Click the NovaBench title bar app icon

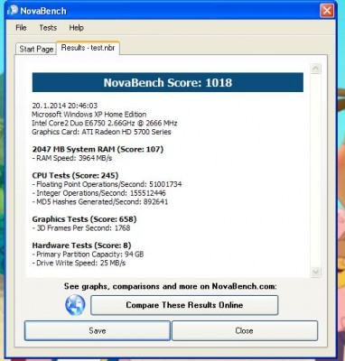(x=13, y=11)
